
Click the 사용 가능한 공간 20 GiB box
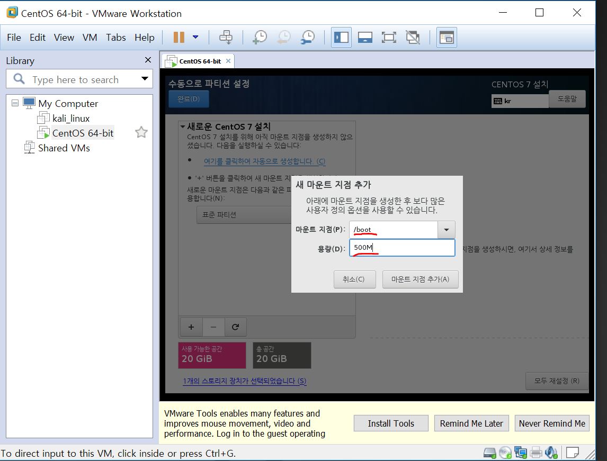pyautogui.click(x=212, y=355)
